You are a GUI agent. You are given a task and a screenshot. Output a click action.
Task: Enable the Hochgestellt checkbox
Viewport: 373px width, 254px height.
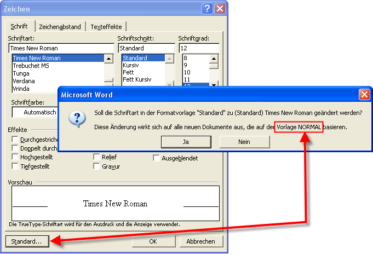coord(15,157)
